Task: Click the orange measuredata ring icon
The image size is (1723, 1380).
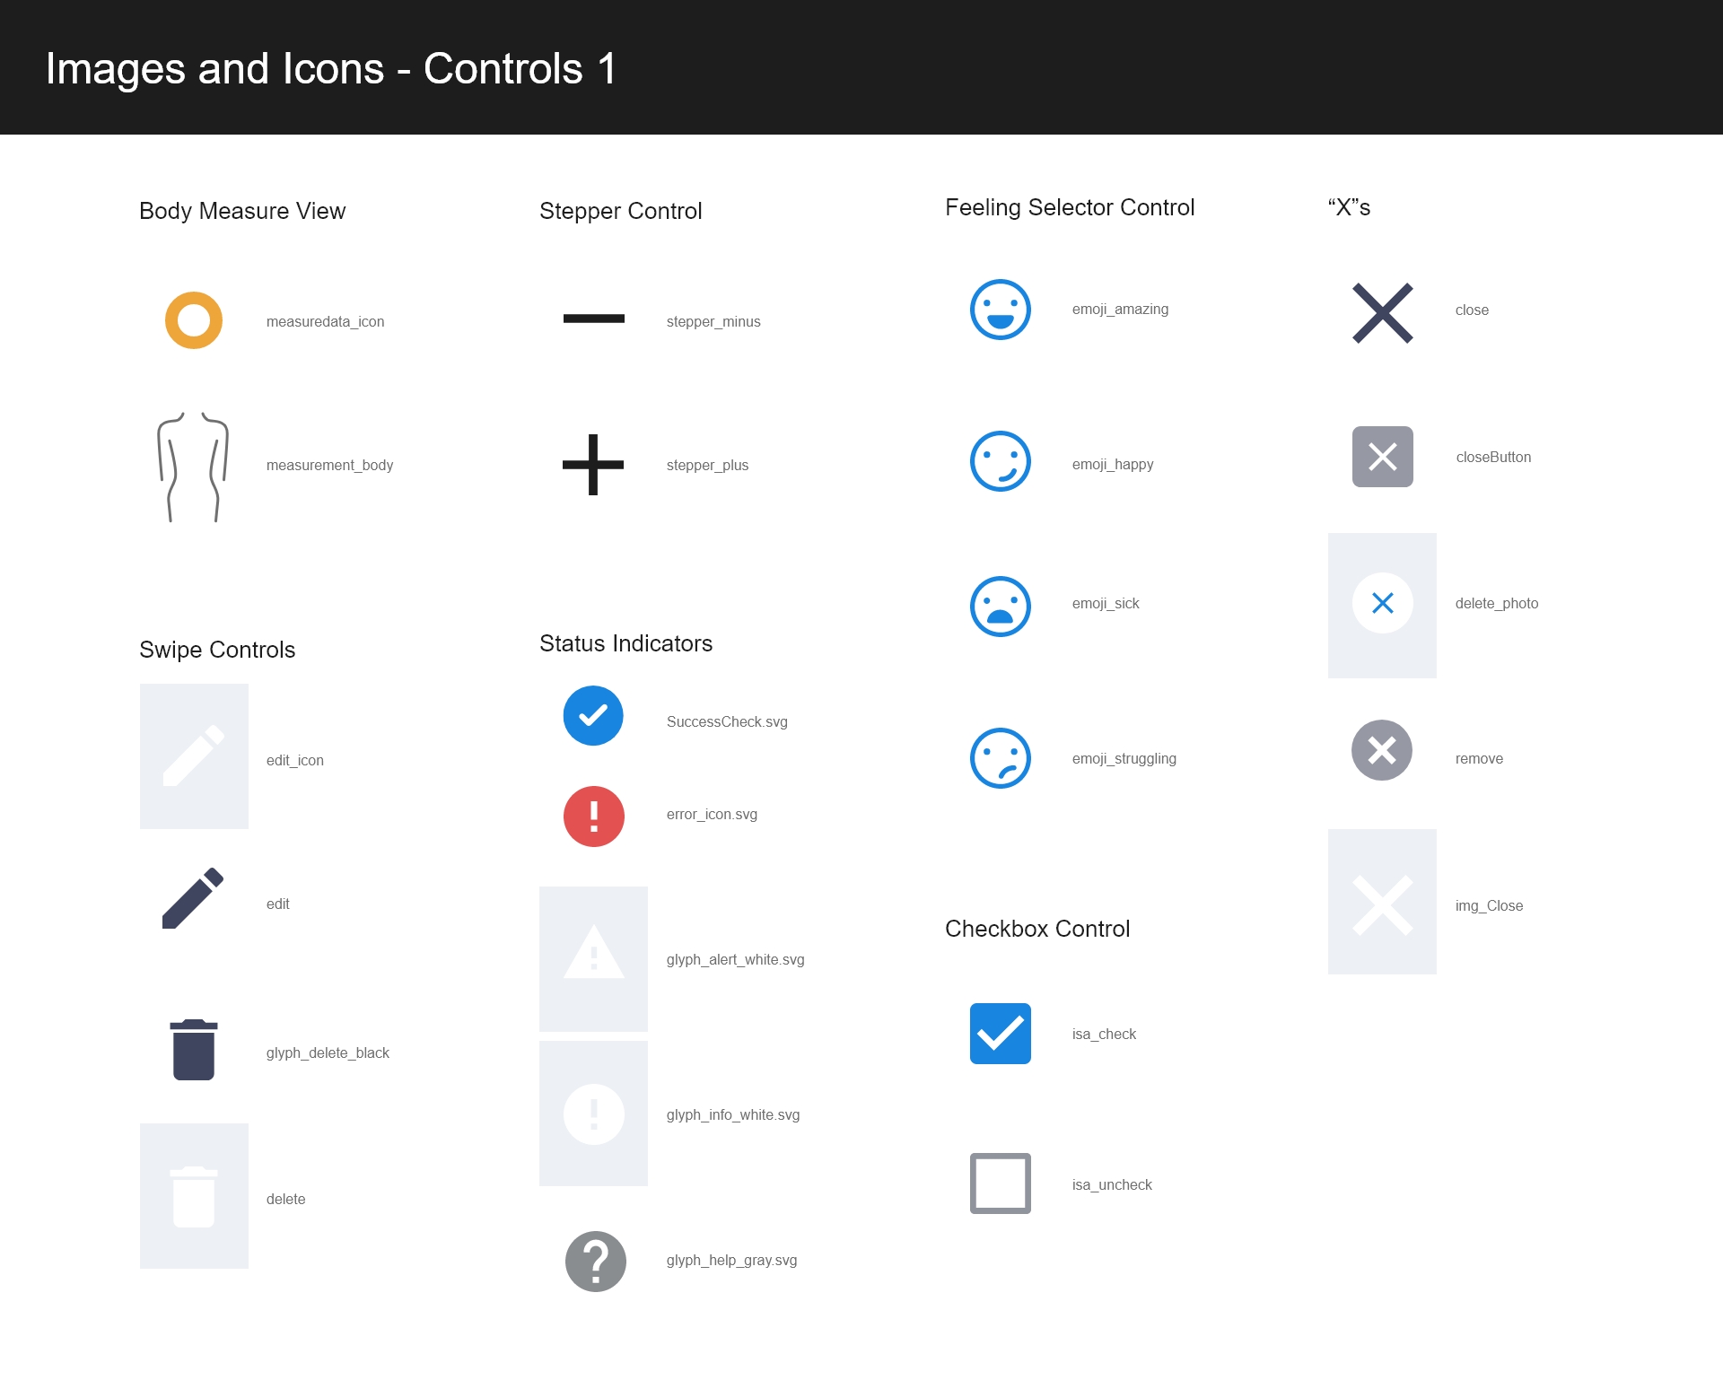Action: click(x=194, y=320)
